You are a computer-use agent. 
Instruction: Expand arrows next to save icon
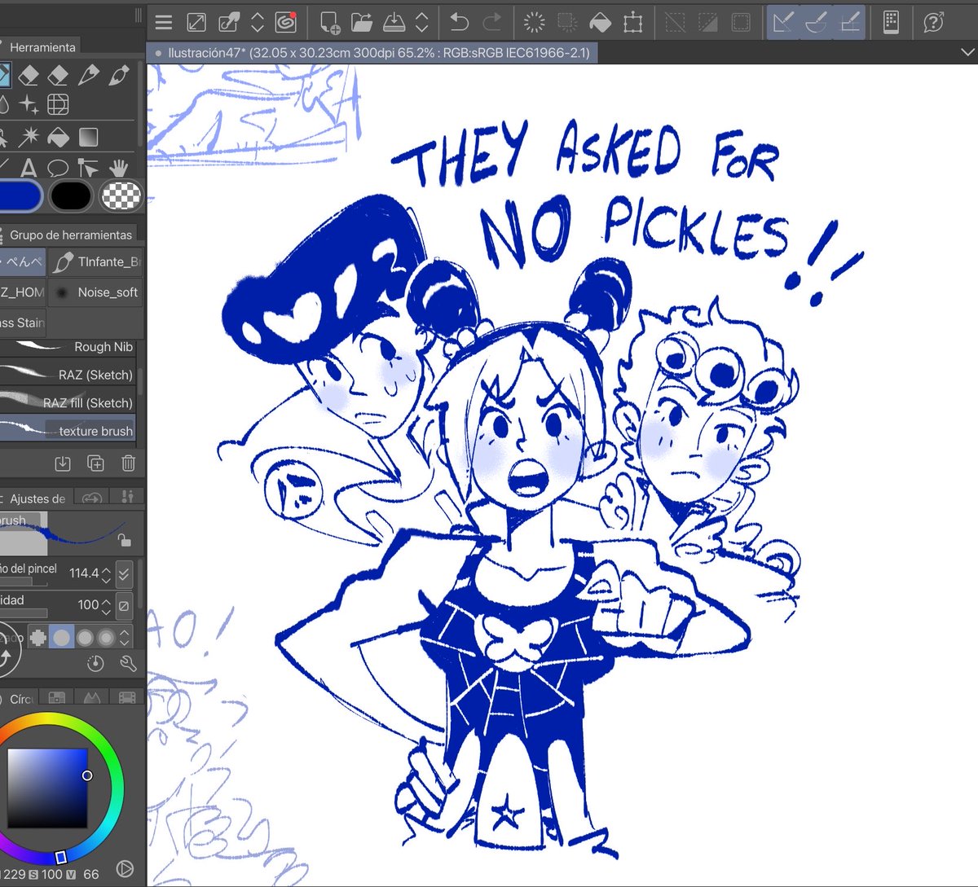click(x=422, y=23)
